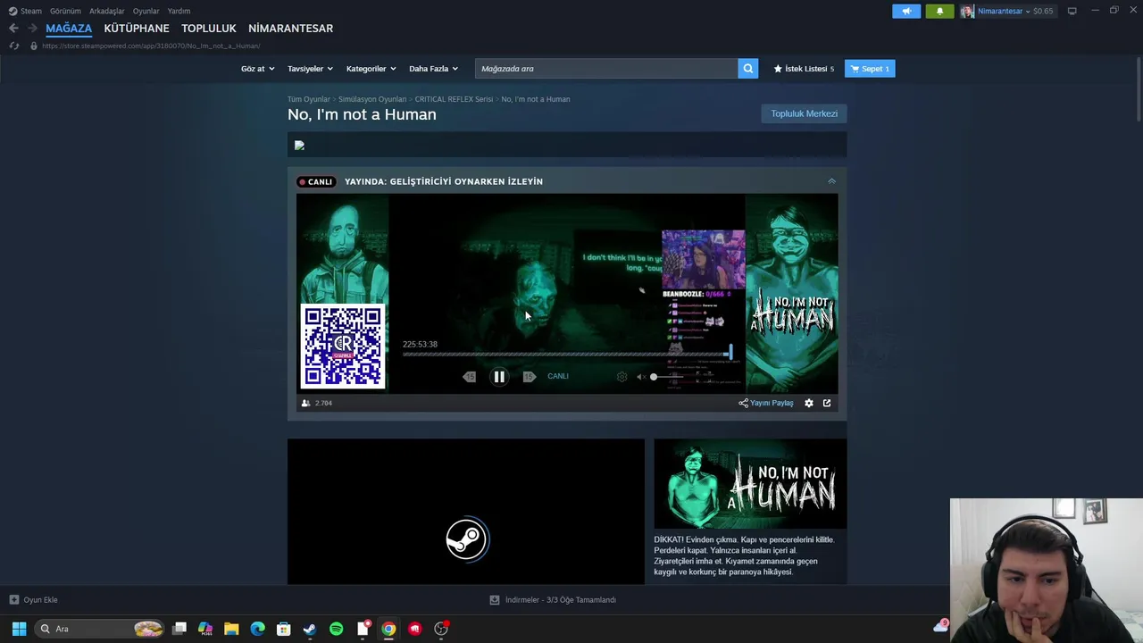Expand the Kategoriler dropdown
This screenshot has width=1143, height=643.
tap(371, 69)
